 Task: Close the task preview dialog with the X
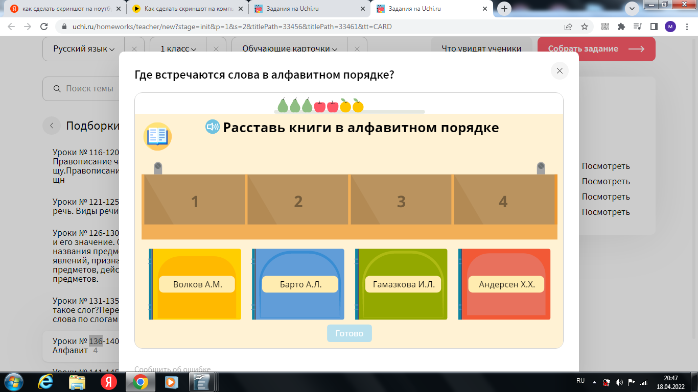click(x=560, y=71)
